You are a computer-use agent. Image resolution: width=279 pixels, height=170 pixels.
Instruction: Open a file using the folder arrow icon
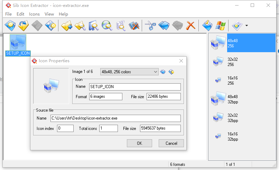tap(24, 26)
